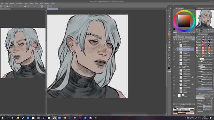Toggle visibility of Layer 1
214x120 pixels.
(x=174, y=88)
